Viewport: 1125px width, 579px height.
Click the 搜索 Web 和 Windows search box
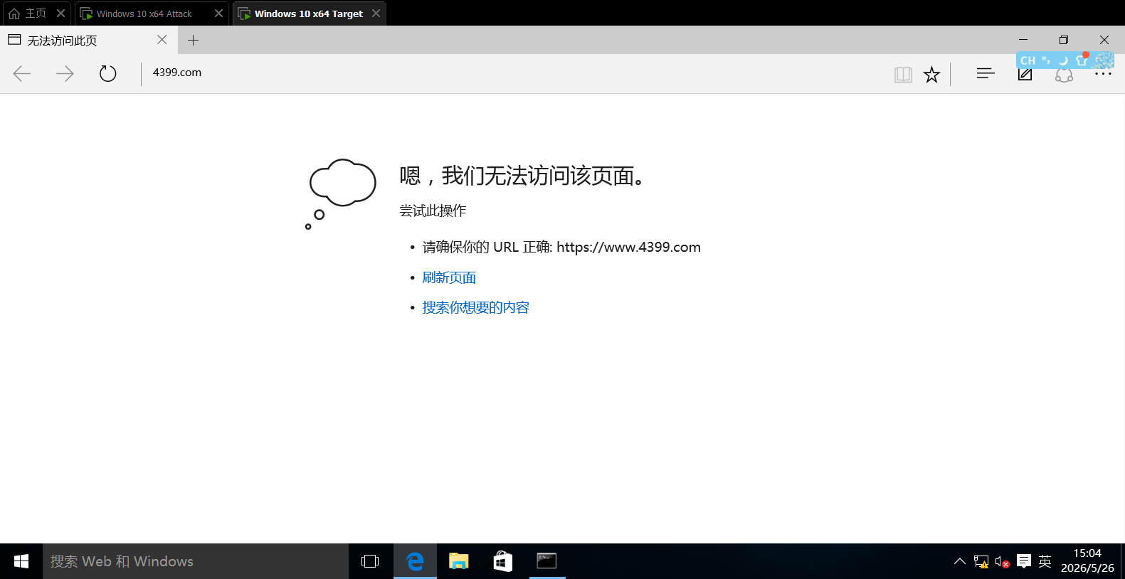[x=196, y=561]
